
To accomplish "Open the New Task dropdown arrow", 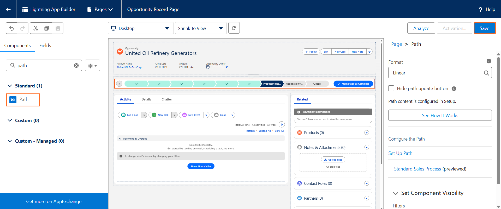I will pos(175,115).
